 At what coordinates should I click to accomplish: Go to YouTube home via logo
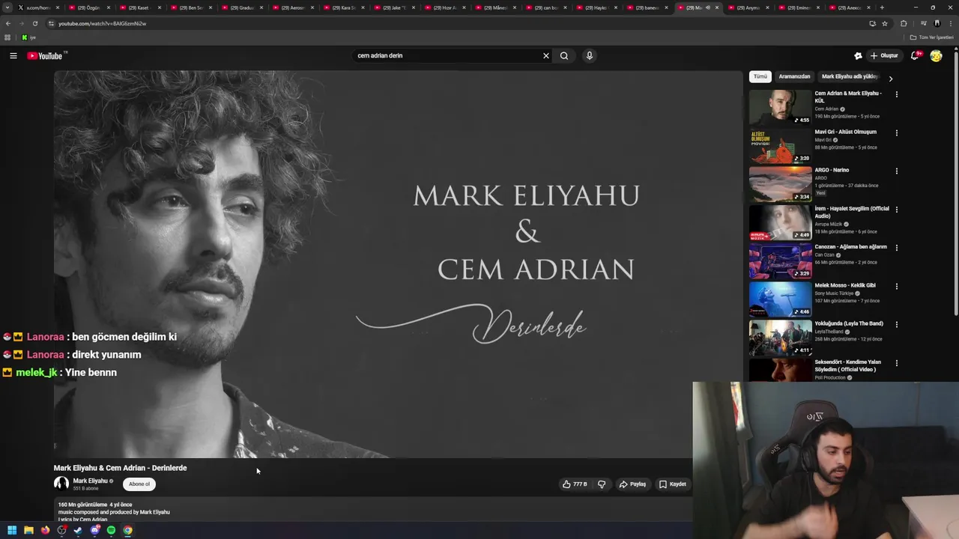[x=46, y=55]
